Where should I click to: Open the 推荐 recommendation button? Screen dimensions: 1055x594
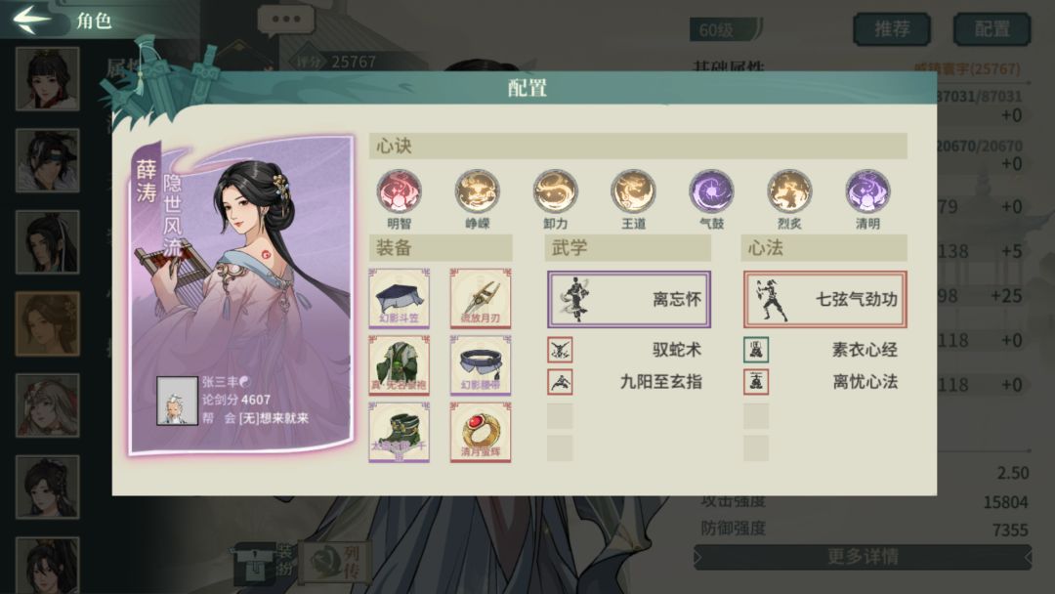[892, 29]
